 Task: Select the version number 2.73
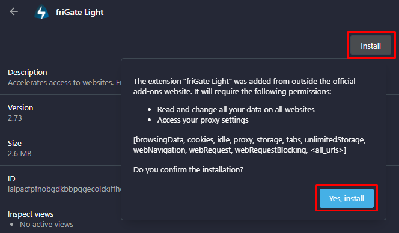click(x=15, y=118)
